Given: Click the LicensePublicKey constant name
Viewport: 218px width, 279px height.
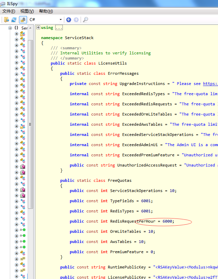Looking at the screenshot, I should pyautogui.click(x=127, y=277).
